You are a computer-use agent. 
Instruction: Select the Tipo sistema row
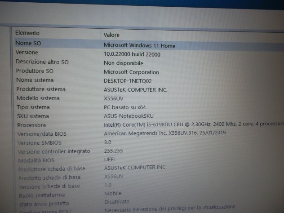(x=33, y=107)
